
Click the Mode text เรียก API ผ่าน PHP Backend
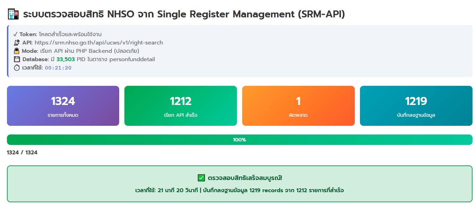click(90, 51)
